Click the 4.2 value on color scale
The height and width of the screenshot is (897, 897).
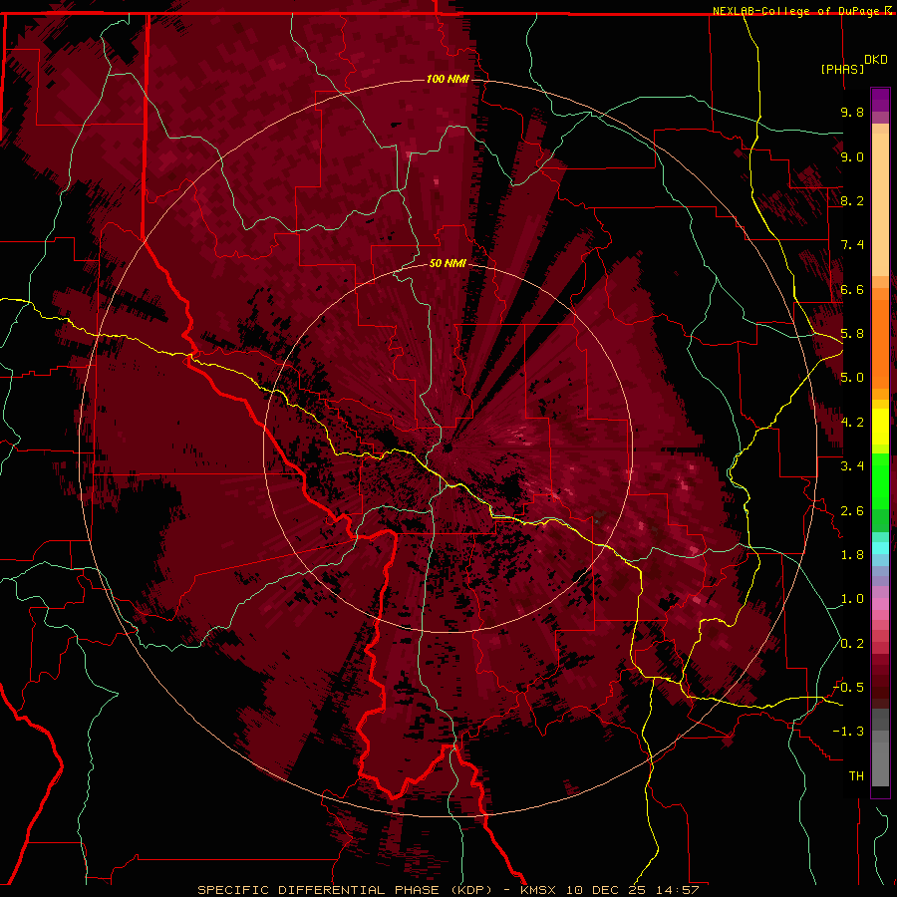coord(852,423)
